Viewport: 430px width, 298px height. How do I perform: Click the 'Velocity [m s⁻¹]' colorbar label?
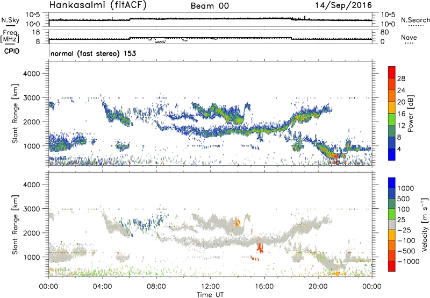click(x=425, y=224)
